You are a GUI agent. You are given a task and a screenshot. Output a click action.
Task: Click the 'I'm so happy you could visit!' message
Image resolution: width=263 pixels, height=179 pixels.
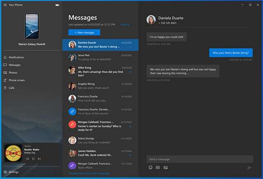coord(166,37)
